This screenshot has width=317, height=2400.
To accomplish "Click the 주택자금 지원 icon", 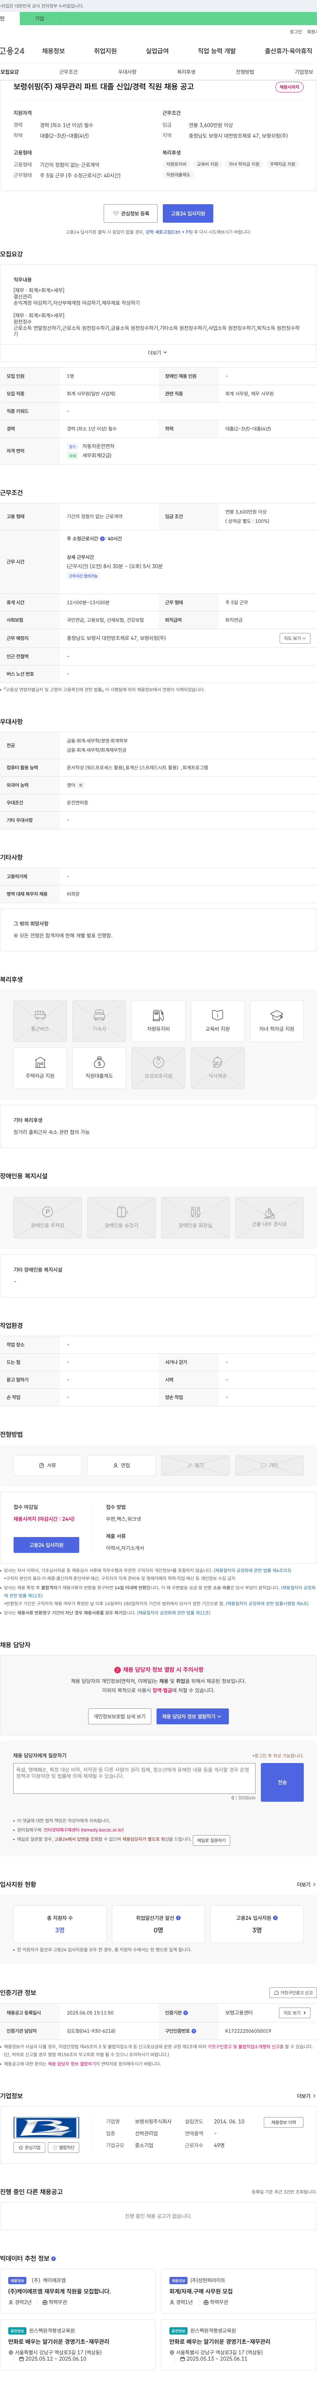I will pyautogui.click(x=40, y=1068).
